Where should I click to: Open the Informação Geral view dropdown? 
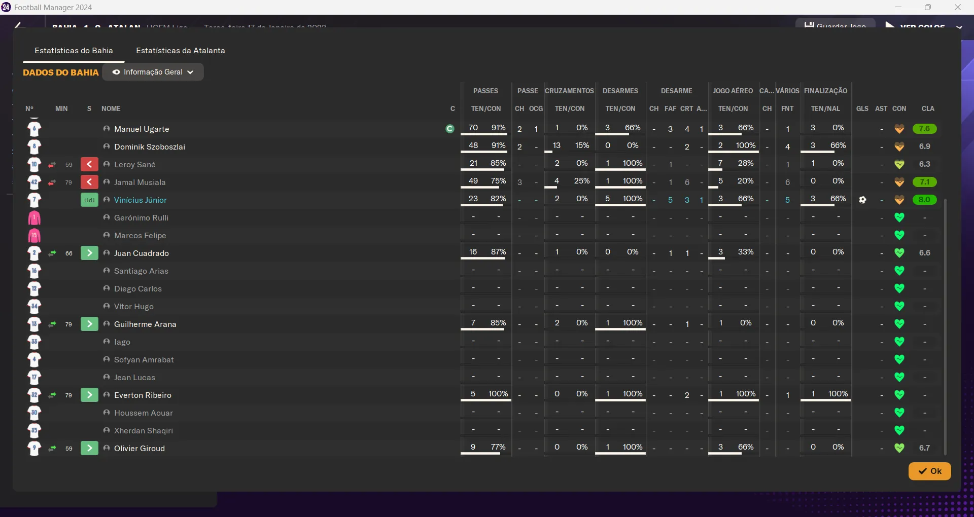[x=153, y=72]
